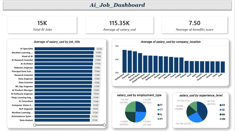
Task: Select the Switzerland column in location chart
Action: pyautogui.click(x=125, y=61)
